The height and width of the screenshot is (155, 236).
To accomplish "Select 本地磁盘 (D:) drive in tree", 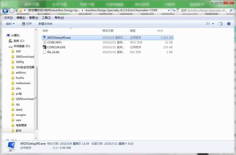I will pos(22,46).
